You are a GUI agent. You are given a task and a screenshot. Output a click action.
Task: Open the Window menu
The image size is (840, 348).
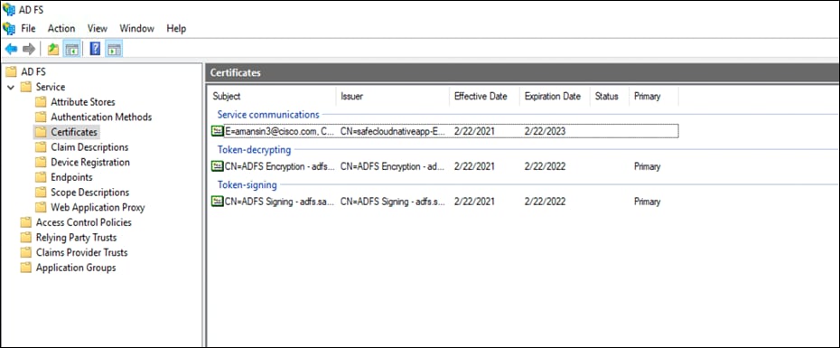[136, 28]
